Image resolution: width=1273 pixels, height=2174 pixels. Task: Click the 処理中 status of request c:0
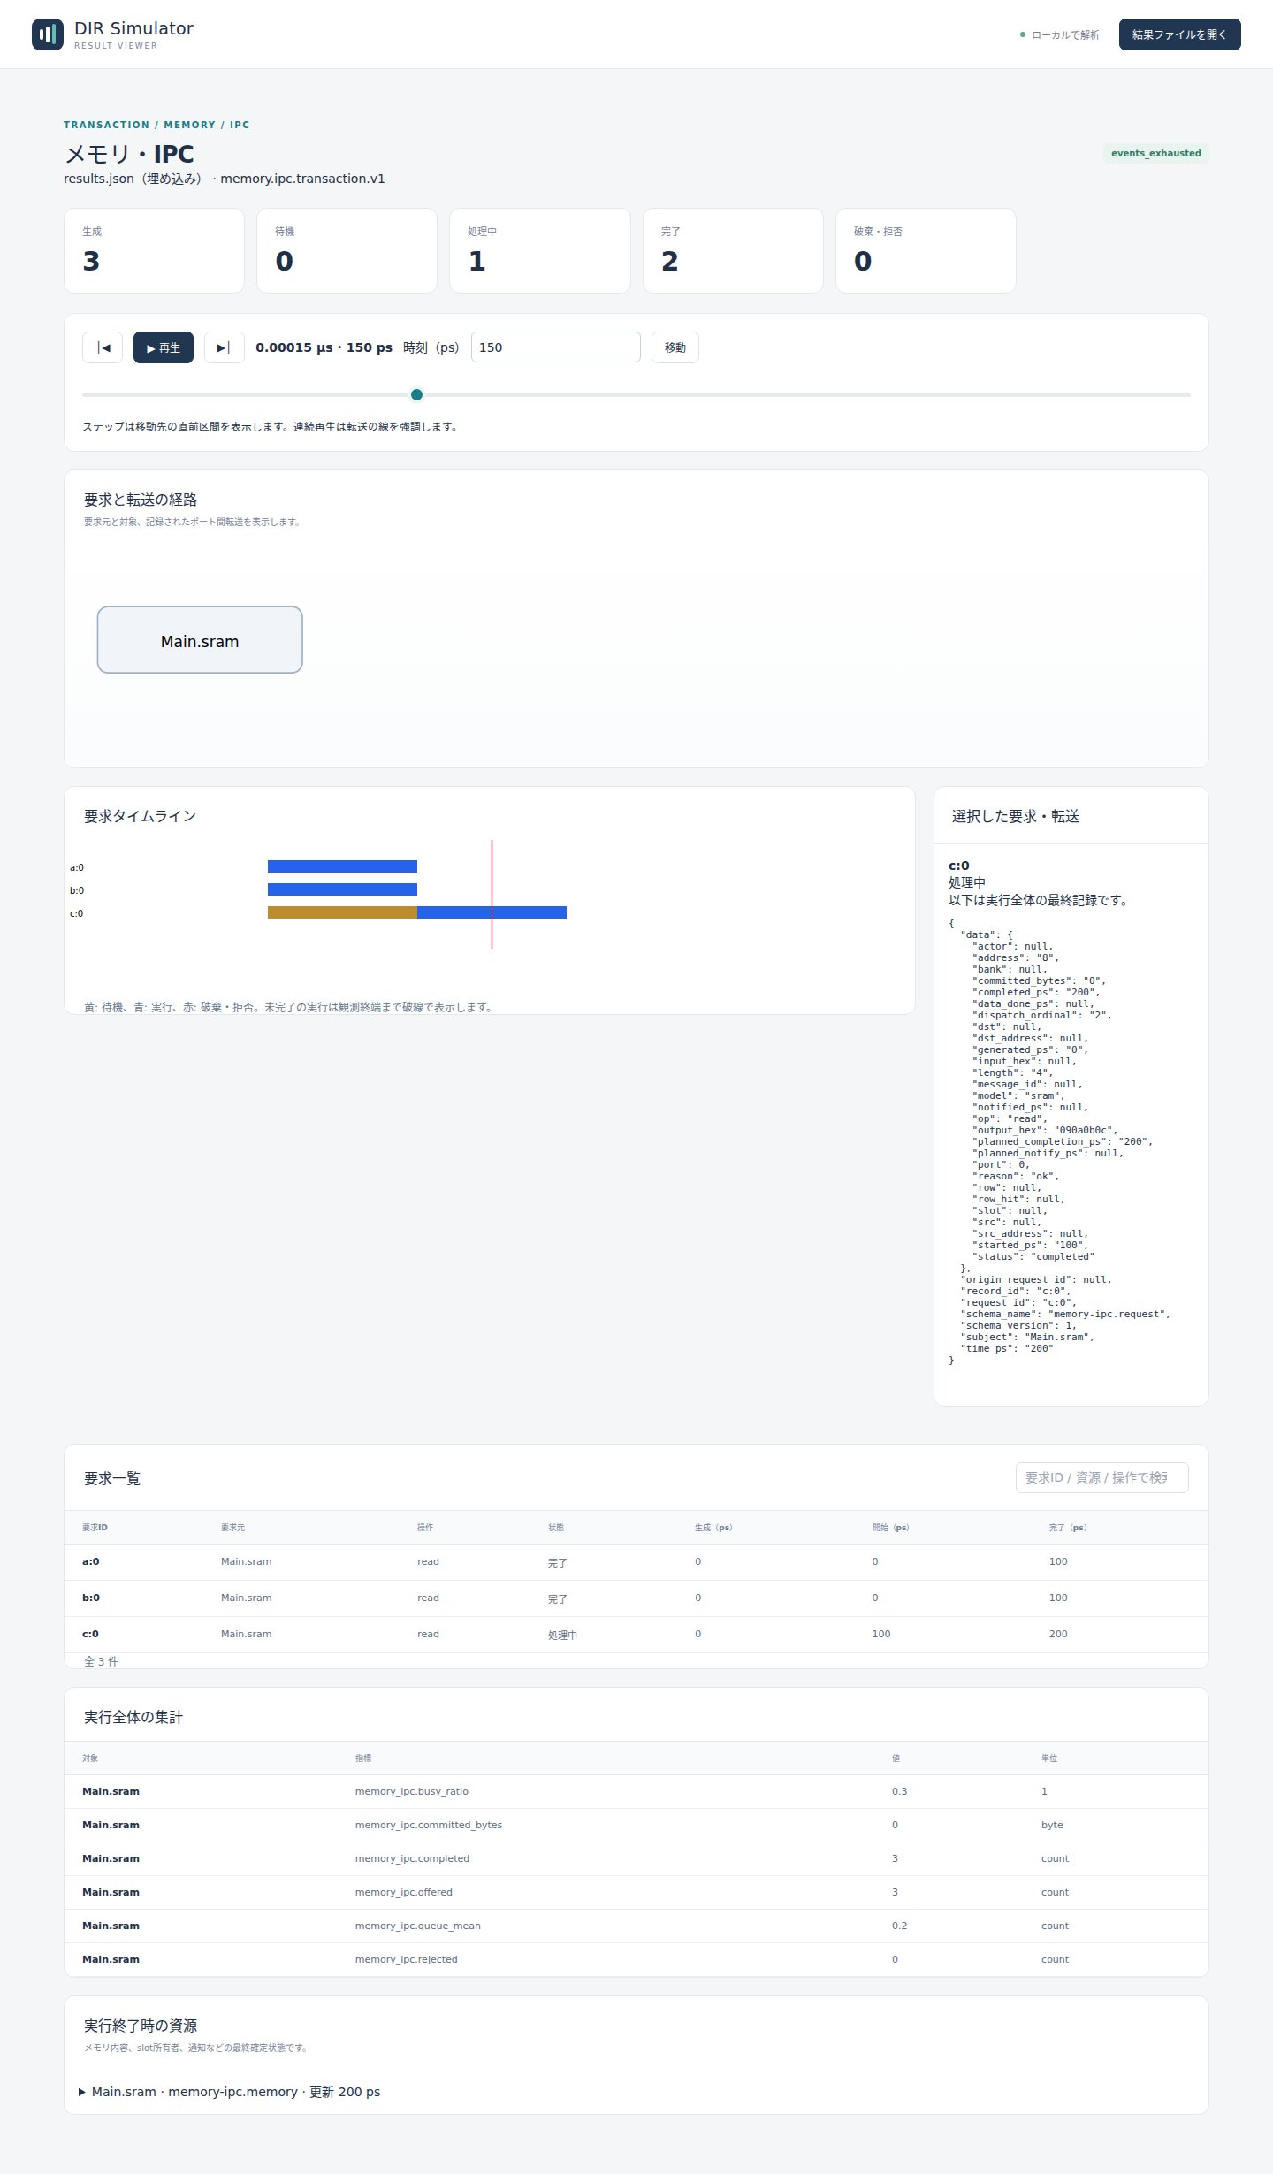(x=562, y=1636)
